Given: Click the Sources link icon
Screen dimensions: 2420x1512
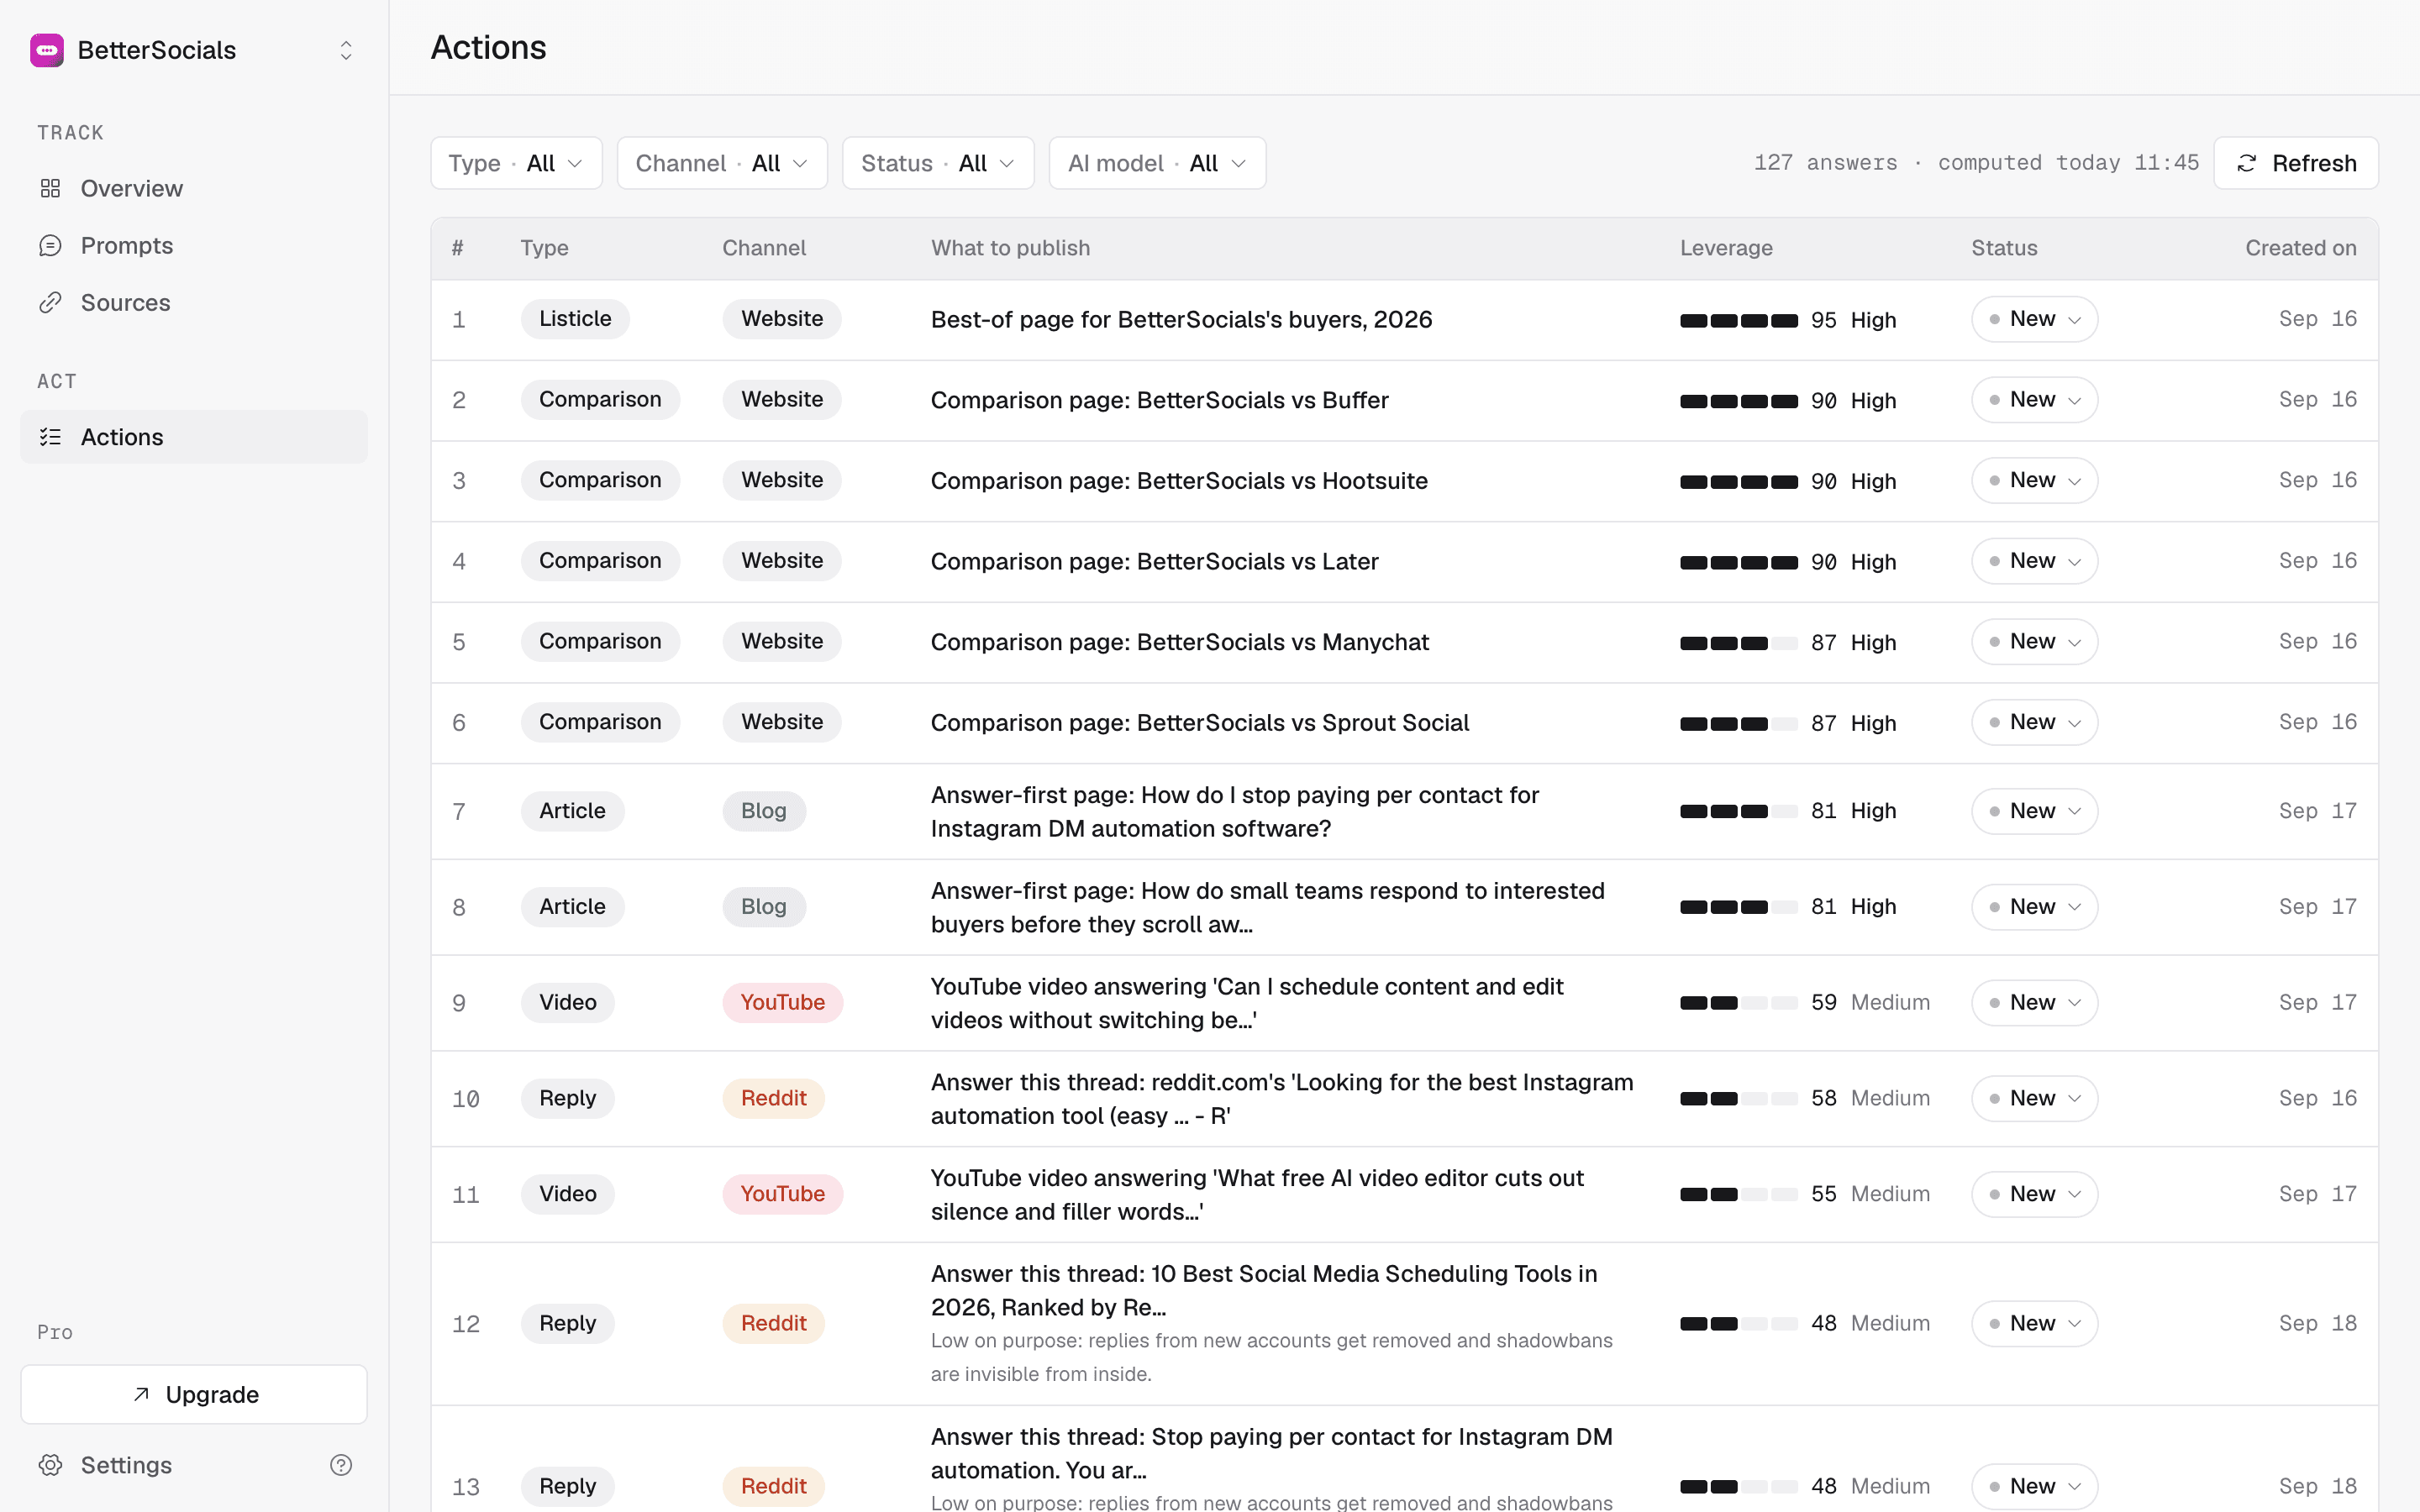Looking at the screenshot, I should tap(50, 302).
